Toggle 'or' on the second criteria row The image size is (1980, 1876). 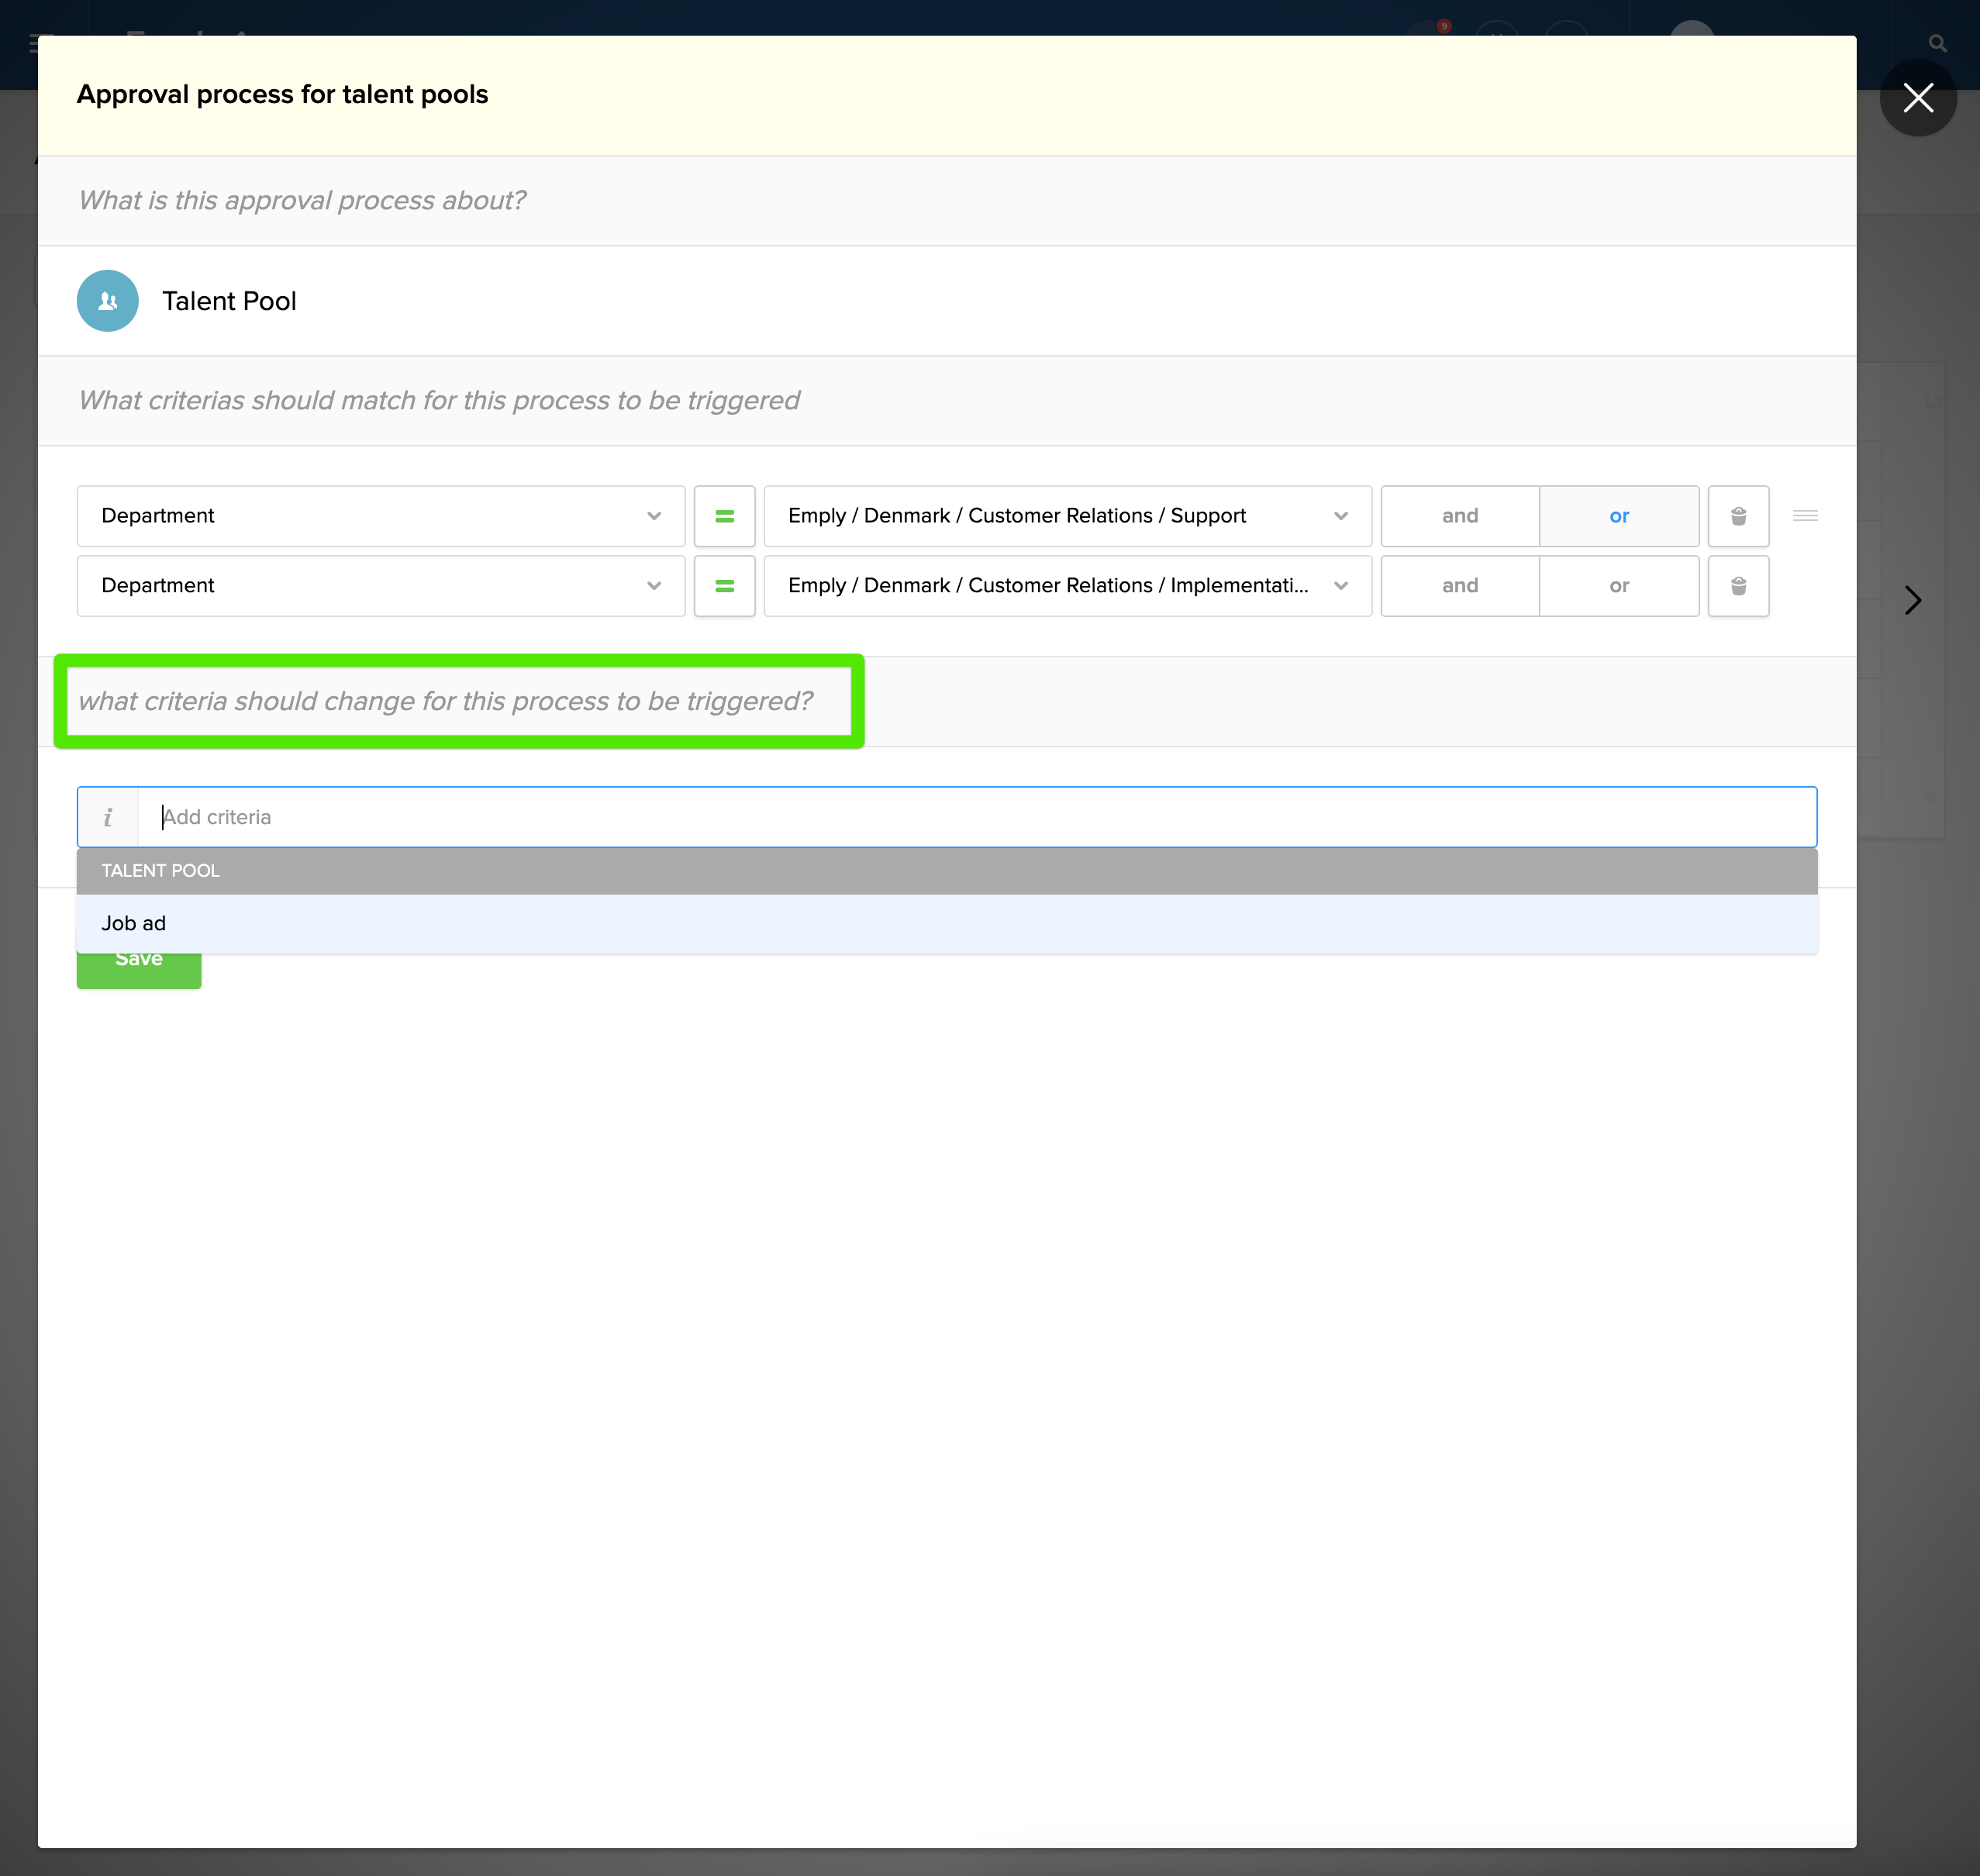[1618, 586]
